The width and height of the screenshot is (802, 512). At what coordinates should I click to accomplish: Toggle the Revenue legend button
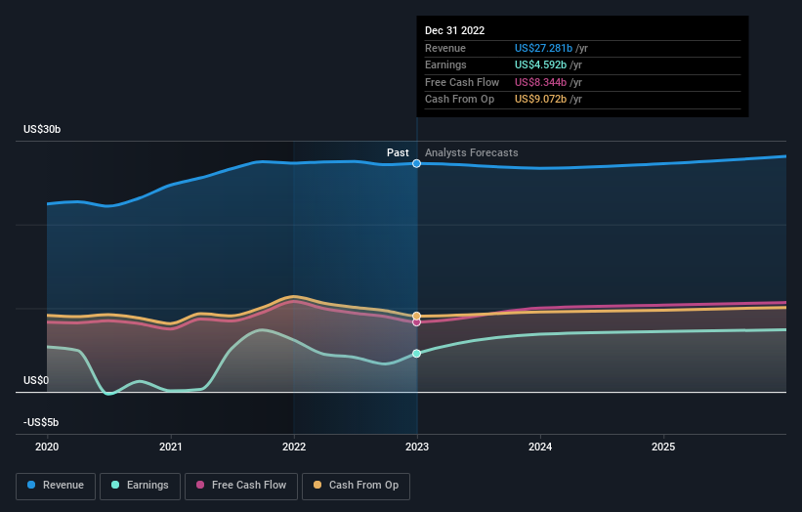tap(56, 486)
